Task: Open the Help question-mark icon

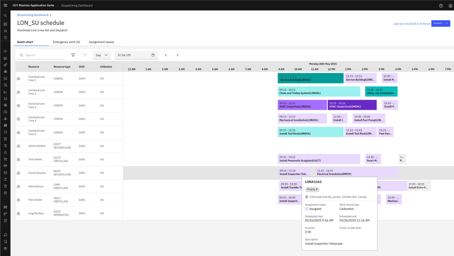Action: click(441, 6)
